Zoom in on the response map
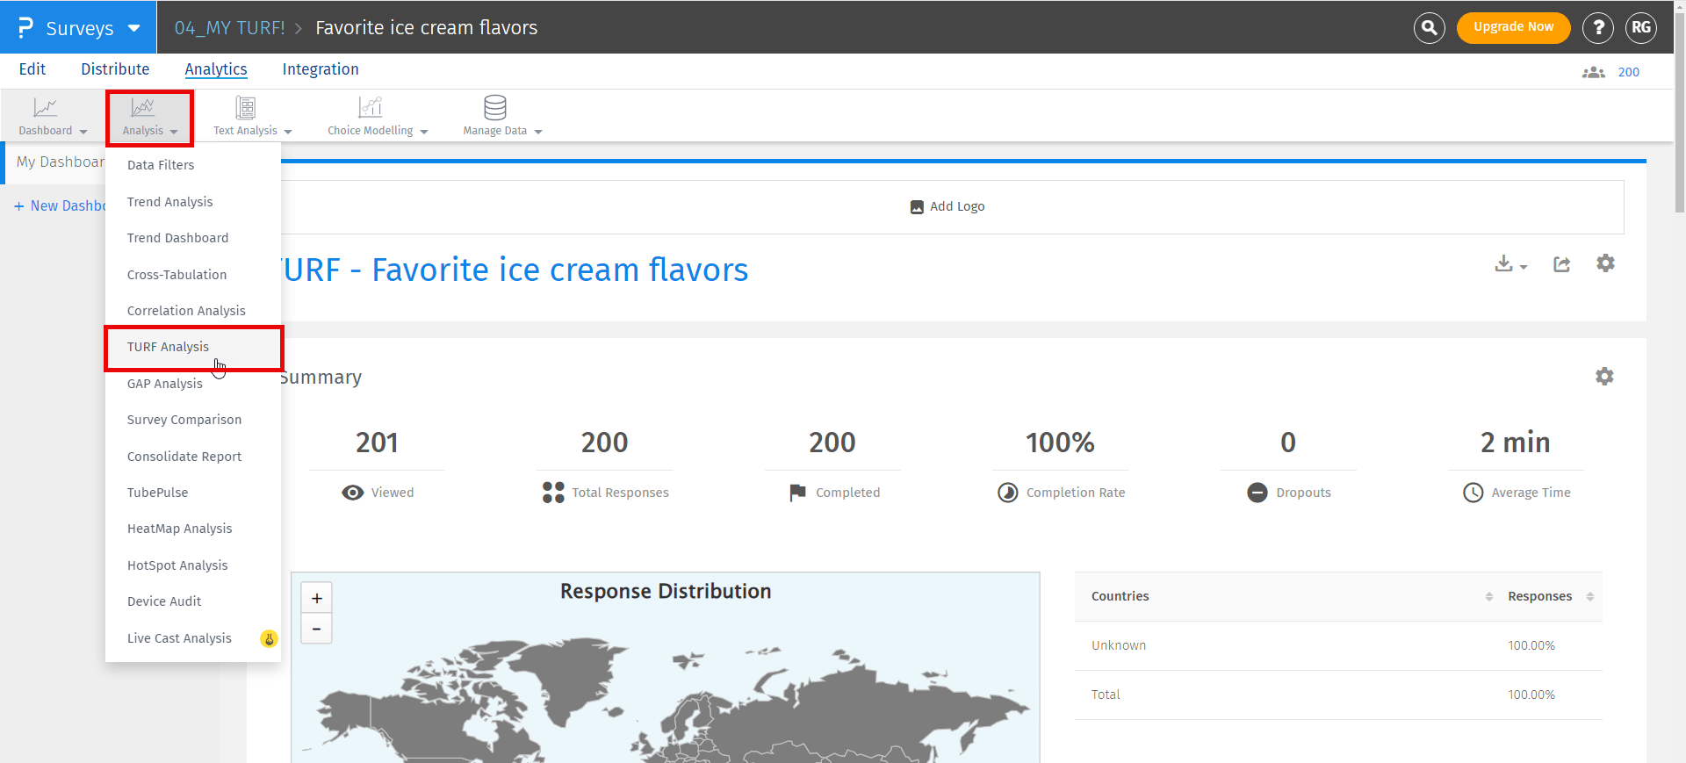This screenshot has height=763, width=1686. coord(317,599)
